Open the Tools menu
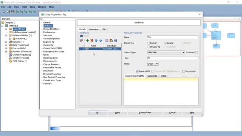 pyautogui.click(x=32, y=7)
